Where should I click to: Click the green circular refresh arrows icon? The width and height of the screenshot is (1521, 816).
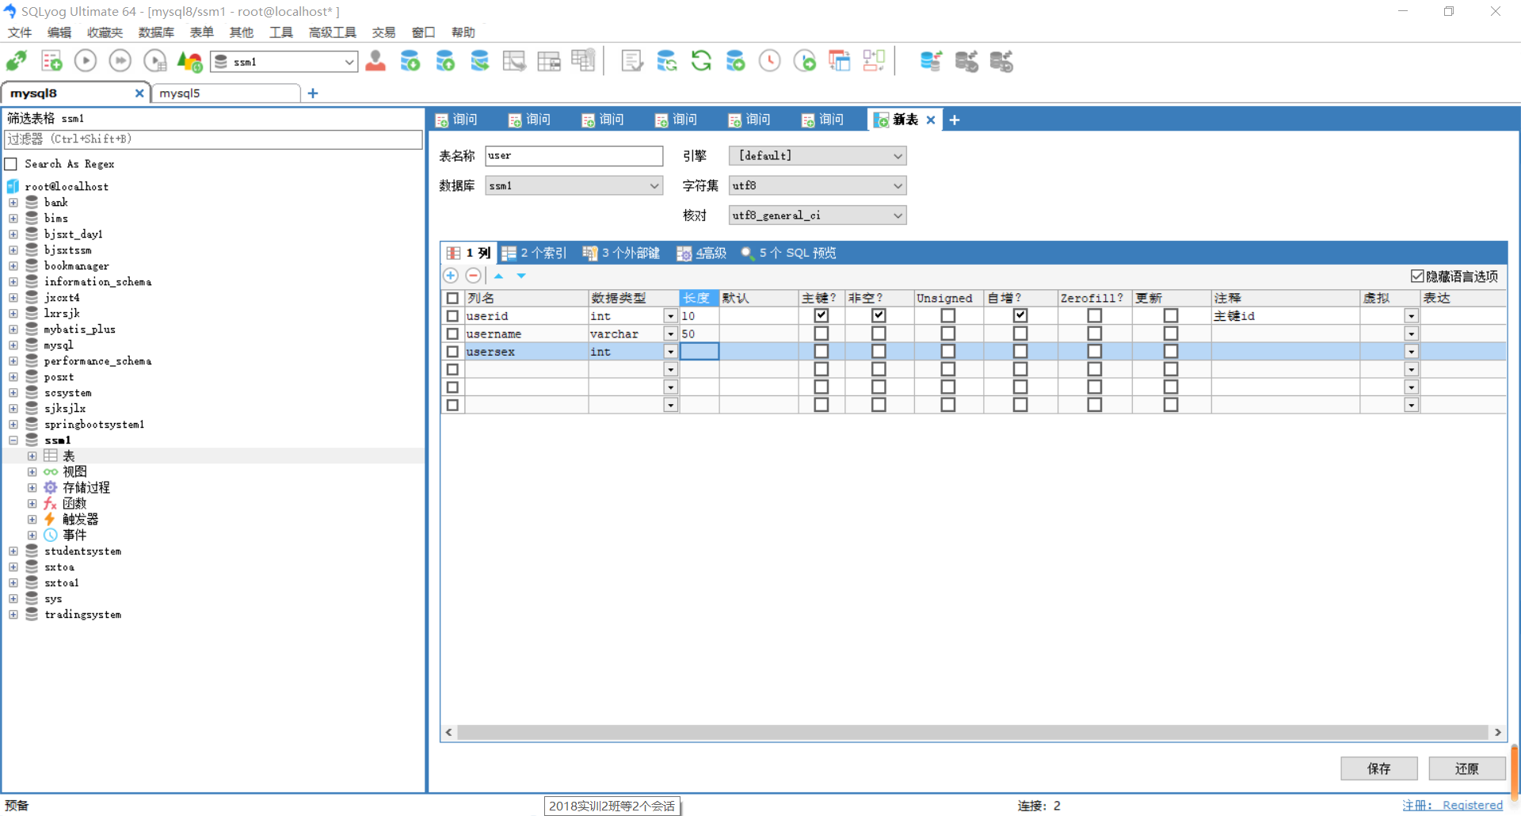tap(701, 61)
